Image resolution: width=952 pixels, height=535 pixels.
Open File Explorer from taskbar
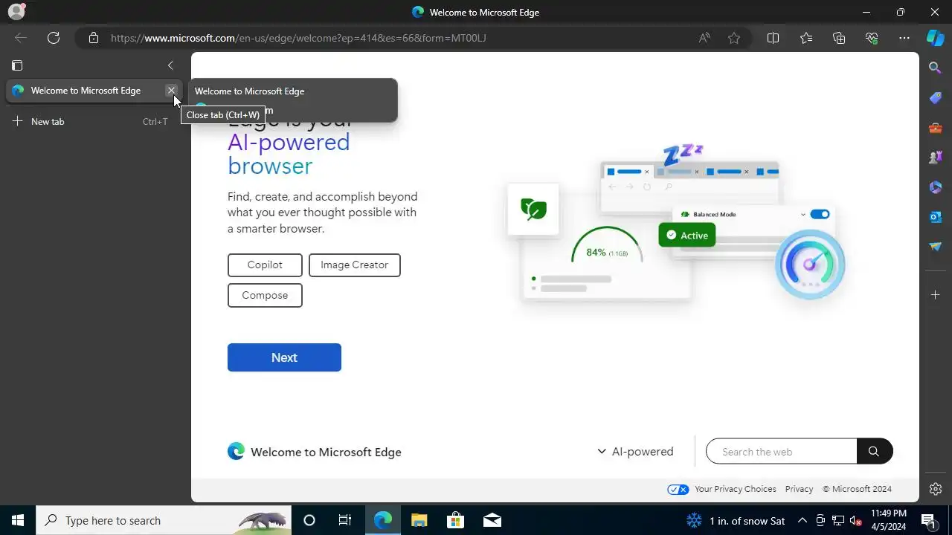tap(419, 520)
